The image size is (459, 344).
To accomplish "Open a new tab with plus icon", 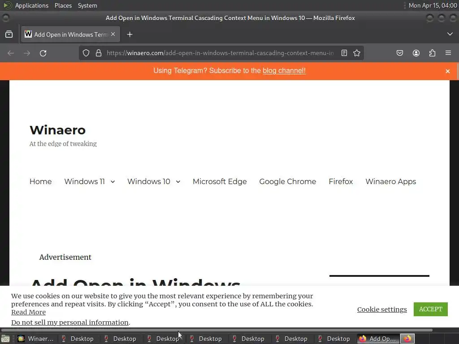I will coord(130,34).
